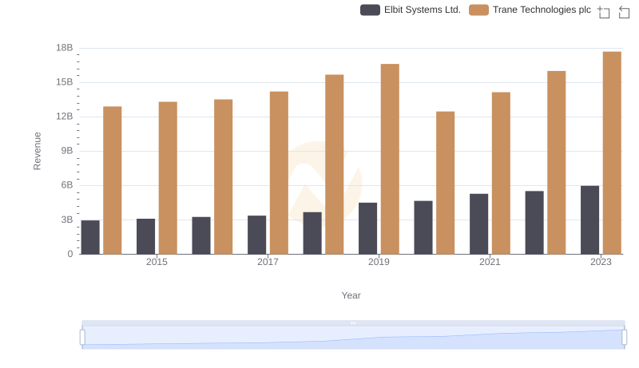The height and width of the screenshot is (368, 639).
Task: Click right handle of the zoom slider
Action: click(624, 338)
